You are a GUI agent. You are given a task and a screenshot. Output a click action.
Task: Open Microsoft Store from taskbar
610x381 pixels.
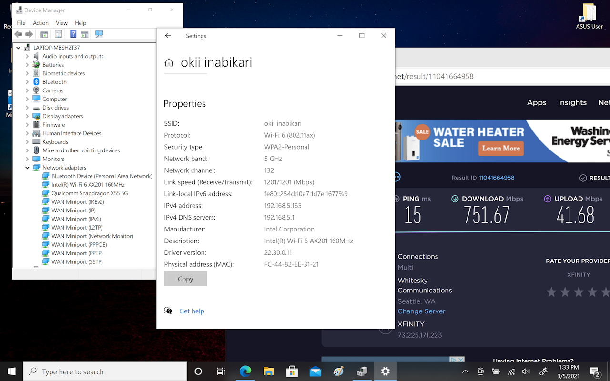[x=292, y=371]
